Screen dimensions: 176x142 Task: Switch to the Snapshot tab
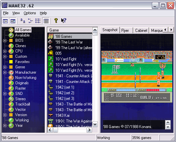pyautogui.click(x=110, y=30)
